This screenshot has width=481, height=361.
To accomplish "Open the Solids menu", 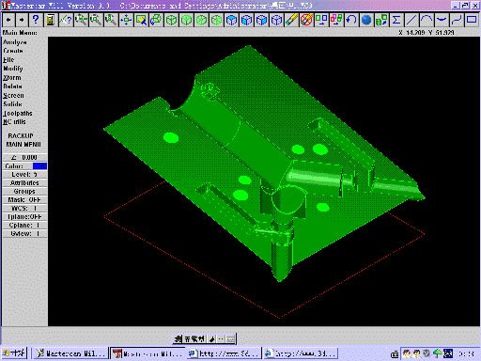I will [x=12, y=104].
